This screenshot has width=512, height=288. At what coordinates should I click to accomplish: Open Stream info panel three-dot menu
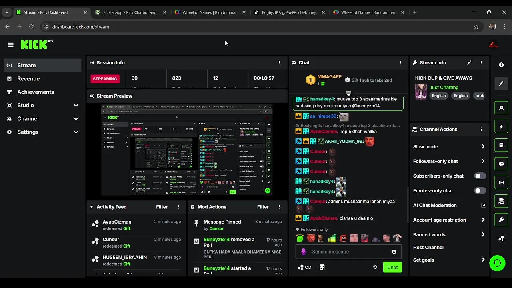pyautogui.click(x=481, y=63)
